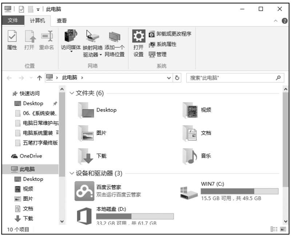Image resolution: width=292 pixels, height=237 pixels.
Task: Collapse the 设备和驱动器 (3) group
Action: [72, 173]
